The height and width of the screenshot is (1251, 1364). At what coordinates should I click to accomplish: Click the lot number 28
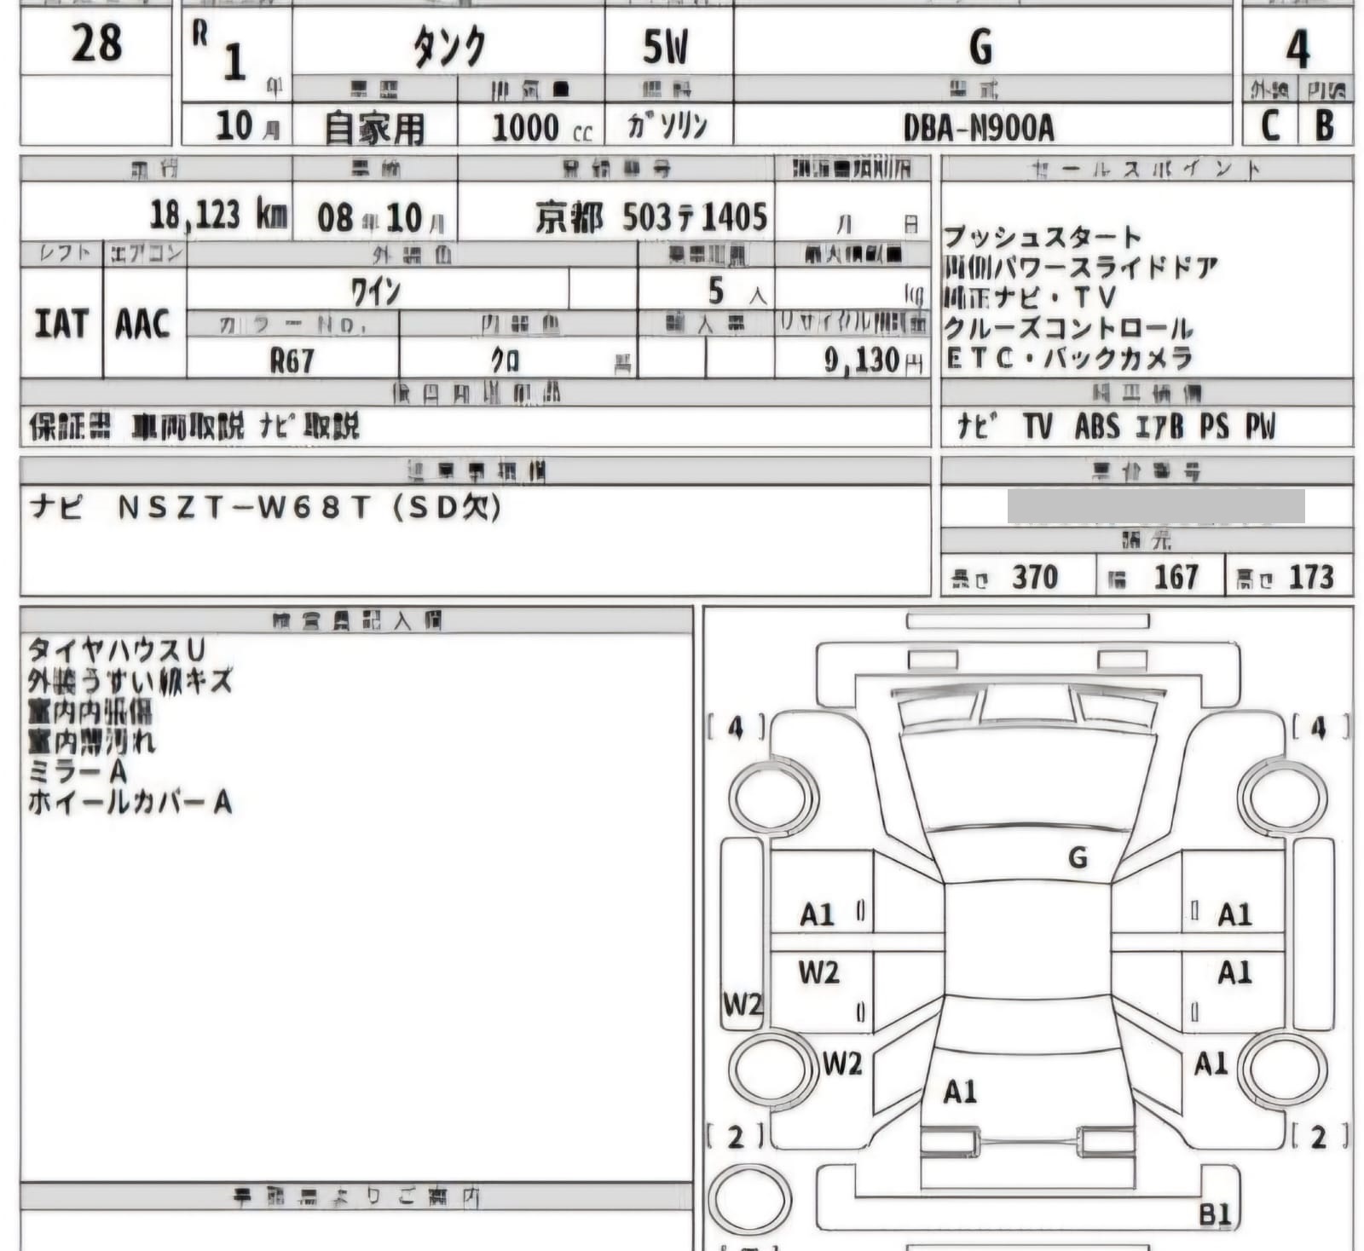click(96, 43)
